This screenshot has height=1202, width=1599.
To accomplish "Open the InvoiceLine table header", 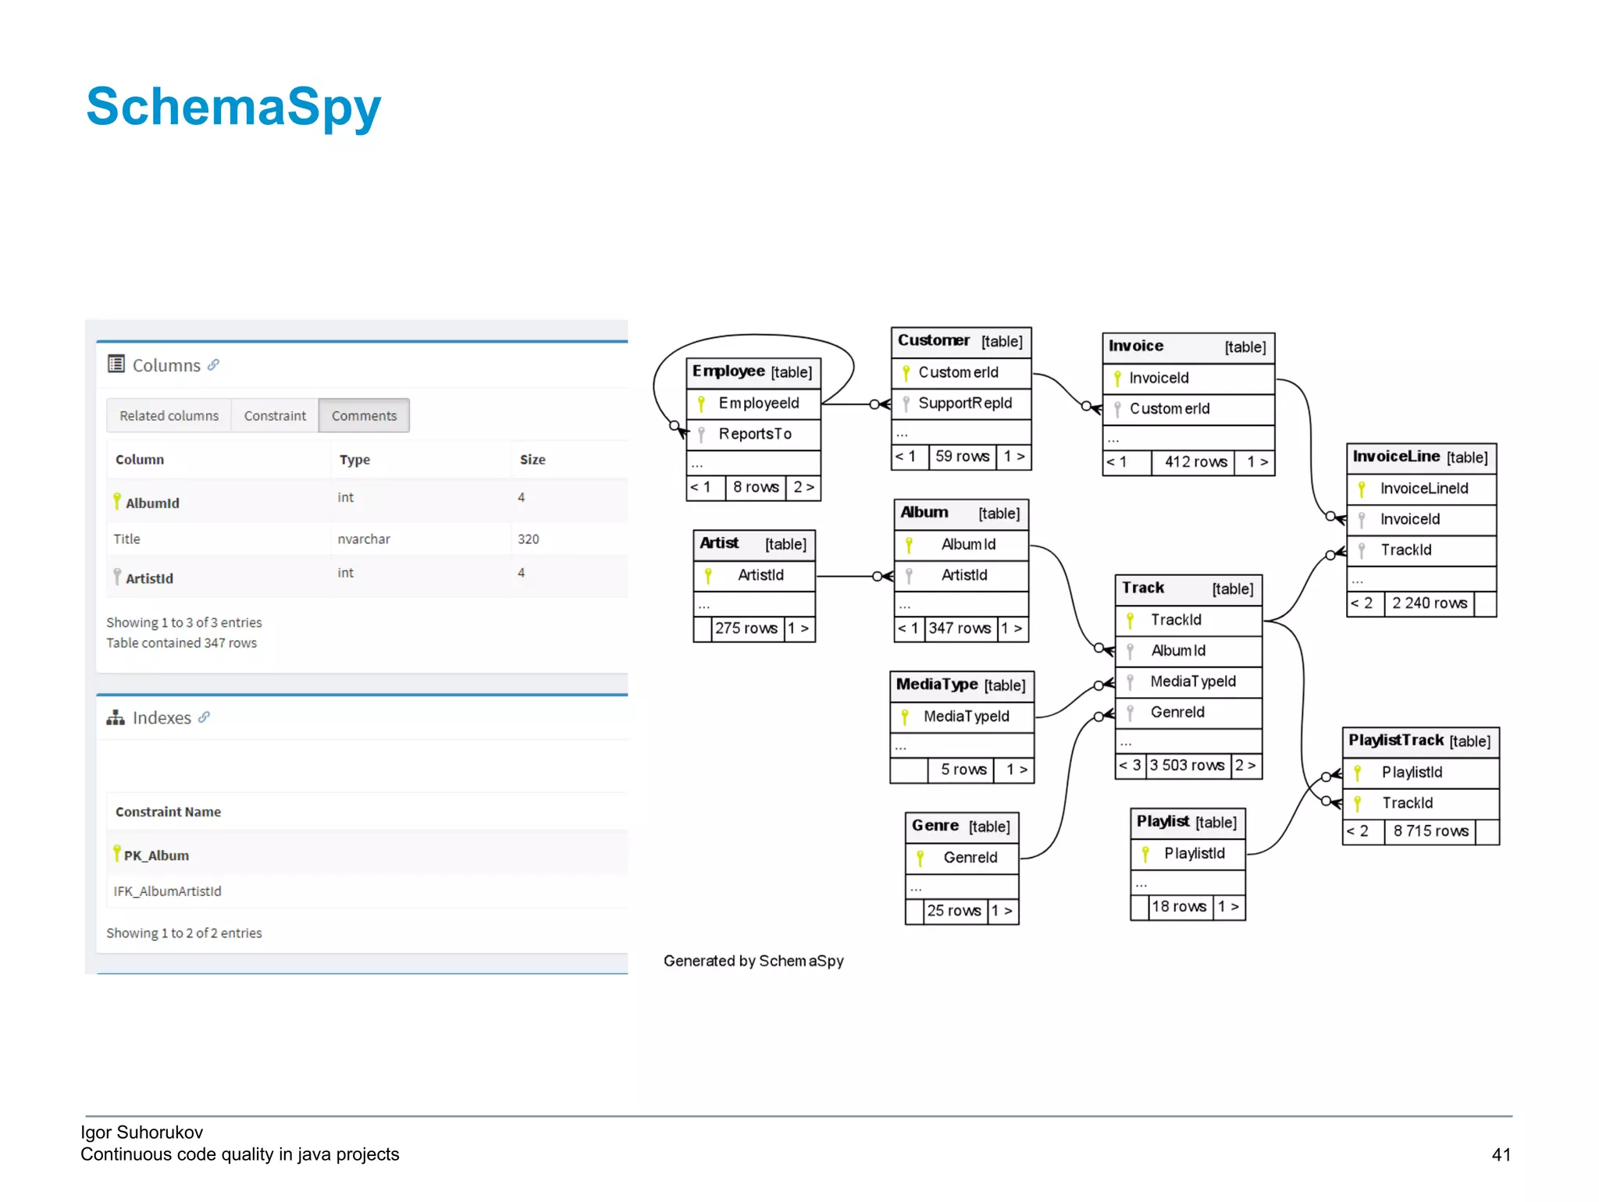I will [1396, 457].
